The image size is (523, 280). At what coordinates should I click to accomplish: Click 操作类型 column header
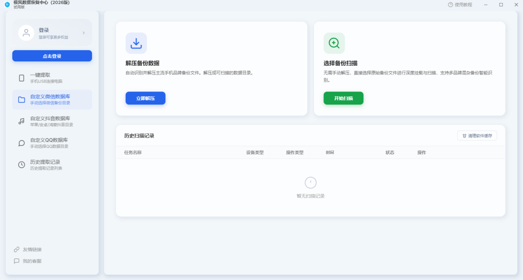click(x=295, y=153)
